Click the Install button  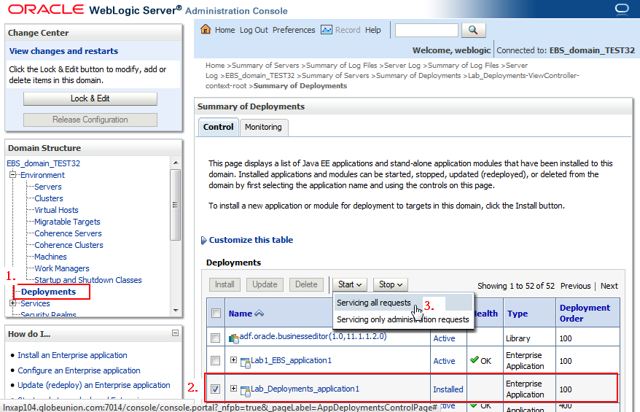pyautogui.click(x=225, y=284)
